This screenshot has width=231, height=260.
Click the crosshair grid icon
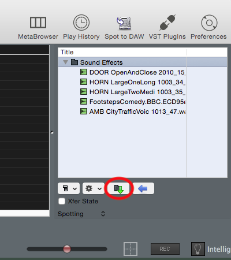pos(131,249)
